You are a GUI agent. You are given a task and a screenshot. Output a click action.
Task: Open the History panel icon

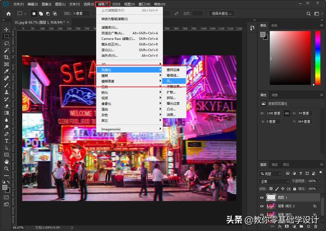253,28
